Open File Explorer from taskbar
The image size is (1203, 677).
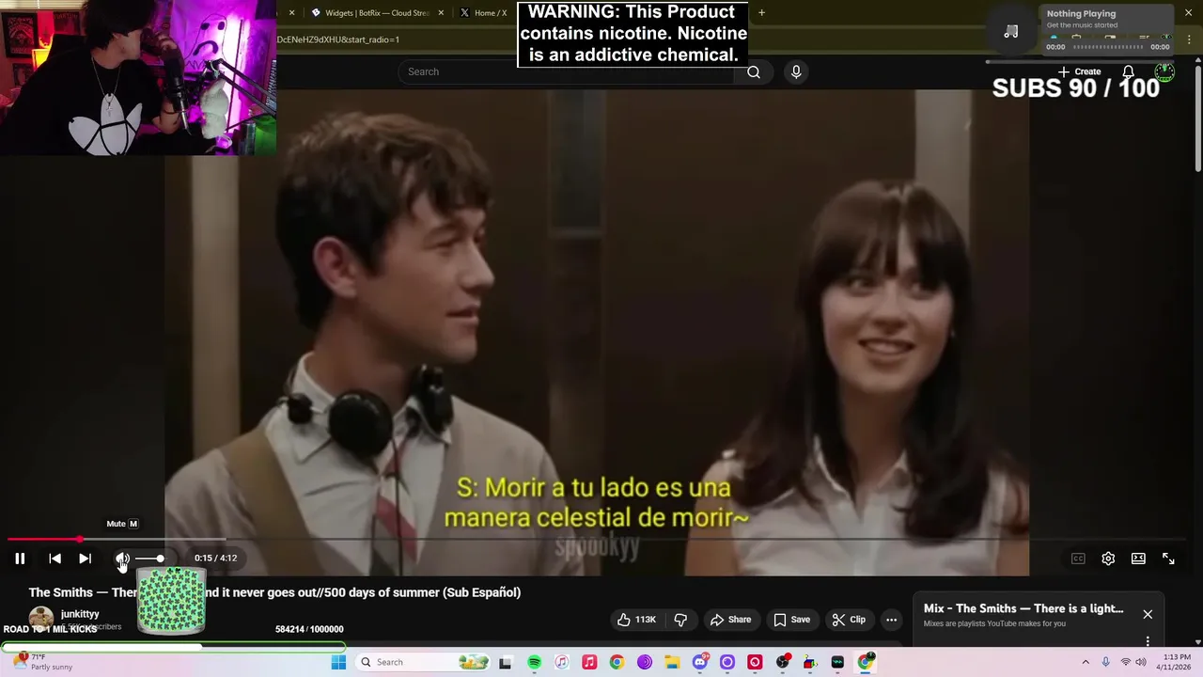pyautogui.click(x=672, y=663)
